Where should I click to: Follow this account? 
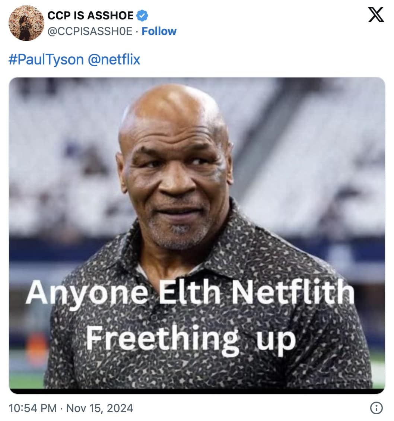(159, 31)
